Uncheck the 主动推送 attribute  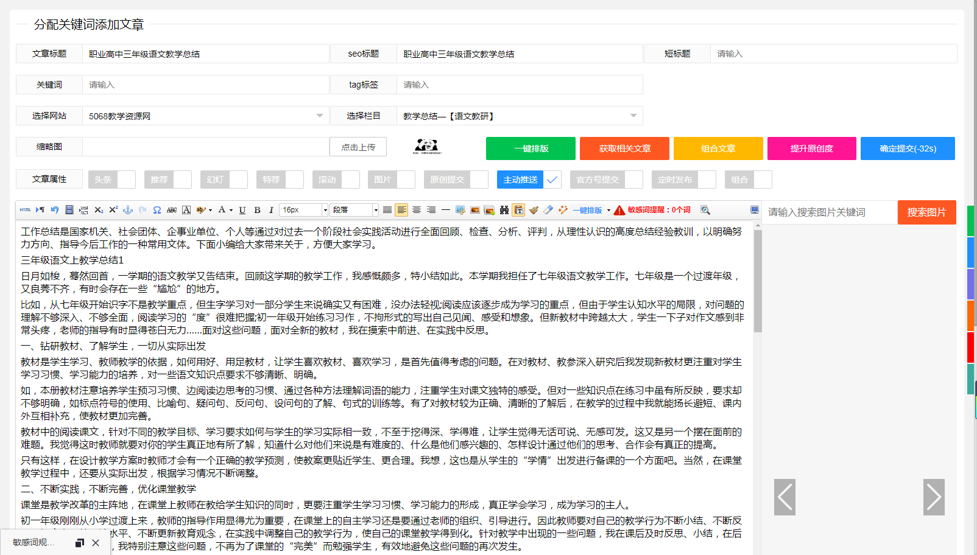coord(552,180)
